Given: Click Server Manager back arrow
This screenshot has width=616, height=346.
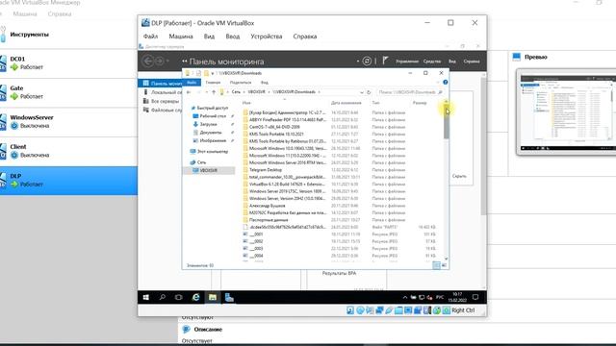Looking at the screenshot, I should click(148, 61).
